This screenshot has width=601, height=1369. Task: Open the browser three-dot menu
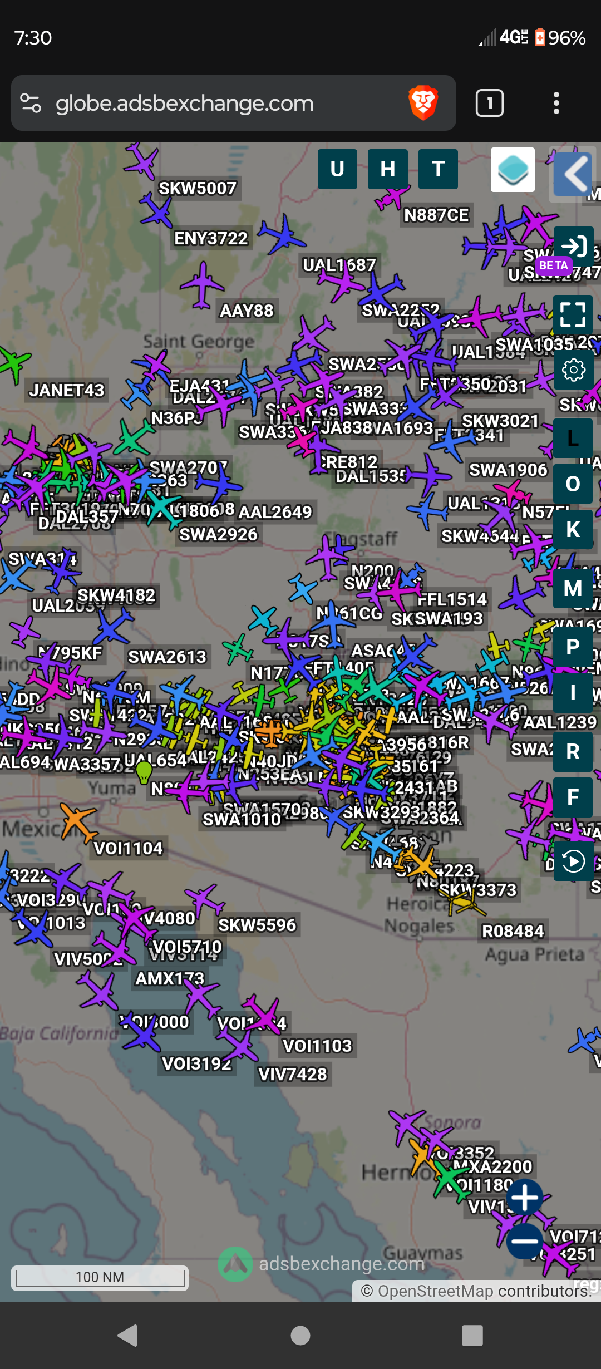pyautogui.click(x=556, y=103)
